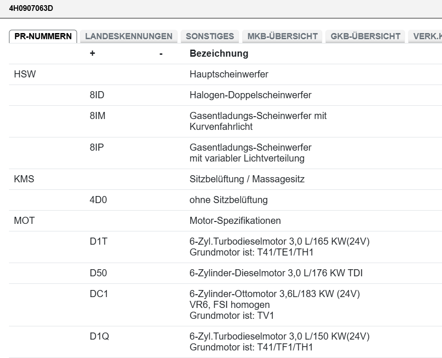Screen dimensions: 442x358
Task: Click PR code 8IP
Action: coord(97,147)
